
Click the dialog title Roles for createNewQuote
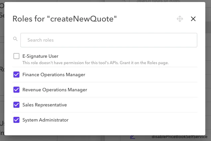65,19
